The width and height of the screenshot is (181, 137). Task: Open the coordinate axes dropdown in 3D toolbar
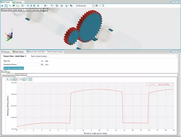67,6
